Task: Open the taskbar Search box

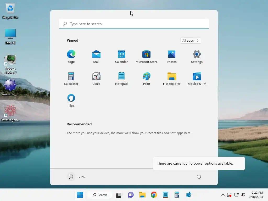Action: point(100,195)
